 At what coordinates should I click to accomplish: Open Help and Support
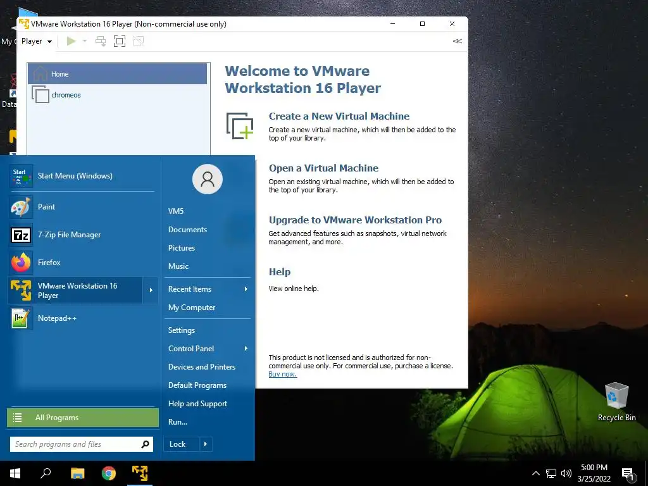click(197, 404)
